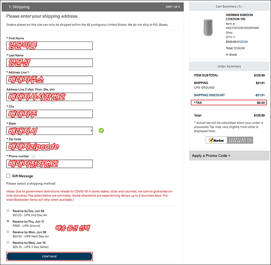Click the SHIPPING DISCOUNT label
Image resolution: width=271 pixels, height=265 pixels.
(209, 95)
